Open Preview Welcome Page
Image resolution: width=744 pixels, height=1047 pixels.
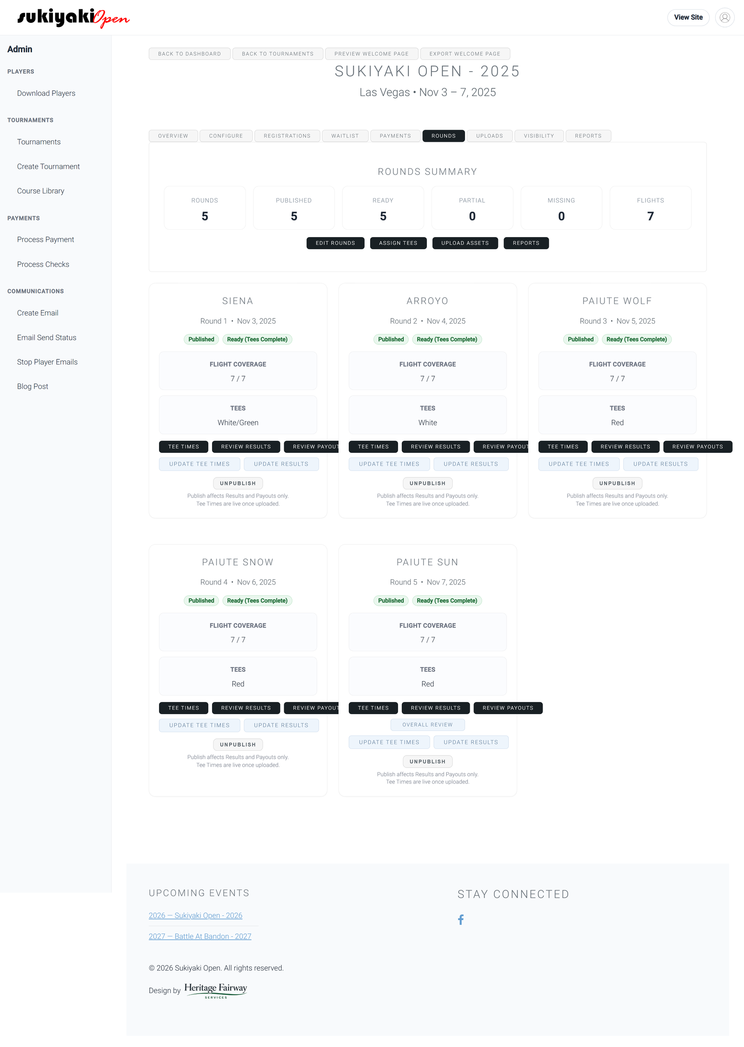[x=372, y=54]
